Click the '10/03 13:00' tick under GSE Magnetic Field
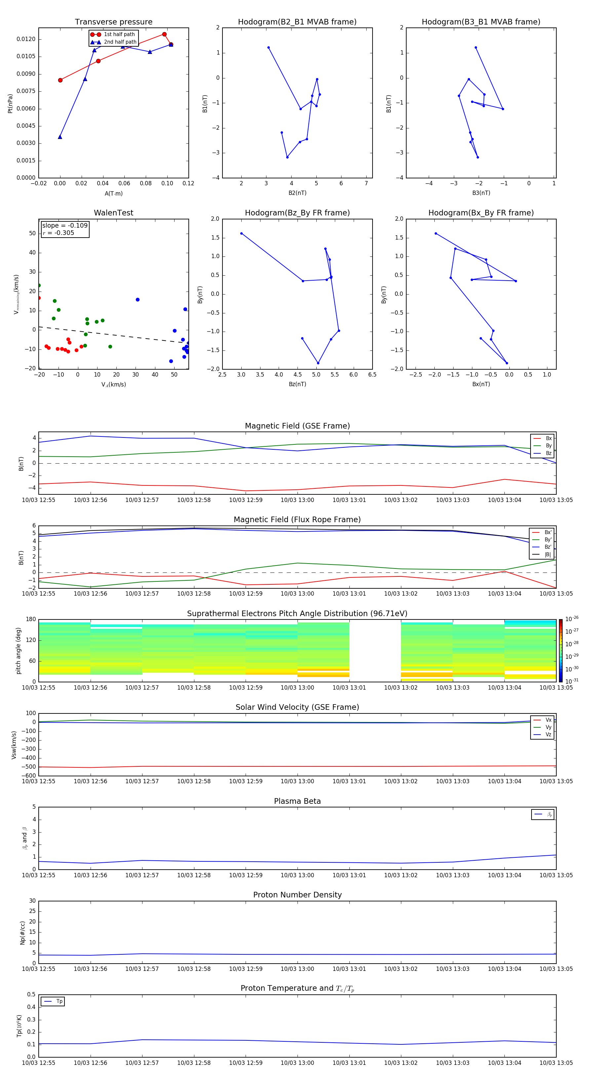Image resolution: width=595 pixels, height=1092 pixels. pyautogui.click(x=297, y=500)
